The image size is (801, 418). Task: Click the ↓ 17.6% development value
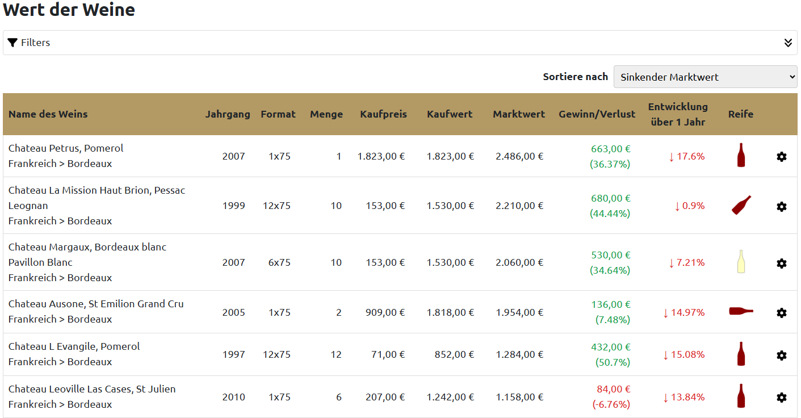pyautogui.click(x=686, y=156)
